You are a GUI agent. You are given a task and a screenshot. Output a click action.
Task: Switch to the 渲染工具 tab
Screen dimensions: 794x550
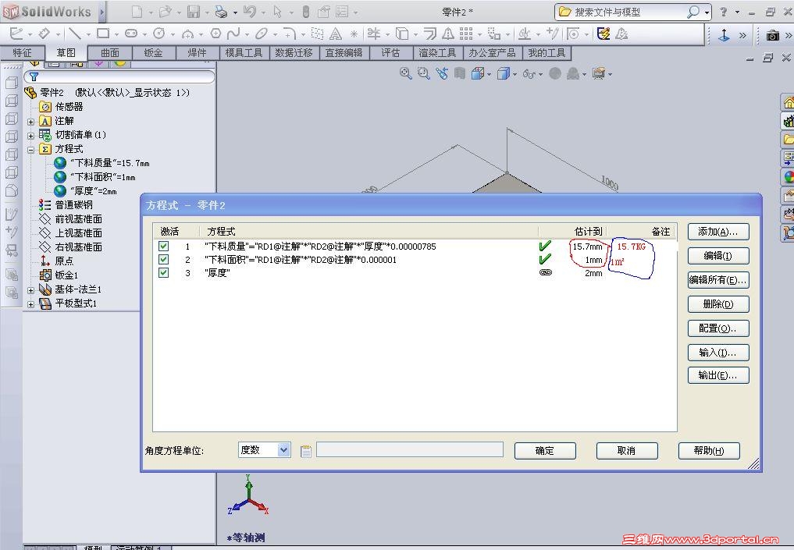coord(437,52)
